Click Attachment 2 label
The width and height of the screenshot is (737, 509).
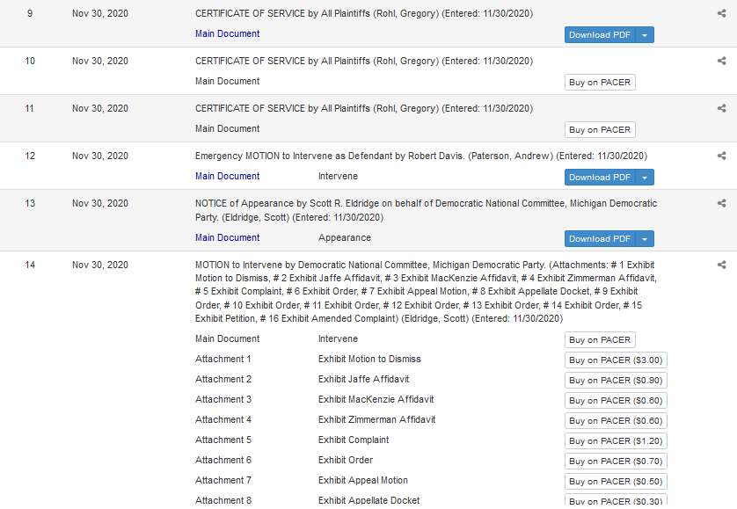[x=223, y=379]
